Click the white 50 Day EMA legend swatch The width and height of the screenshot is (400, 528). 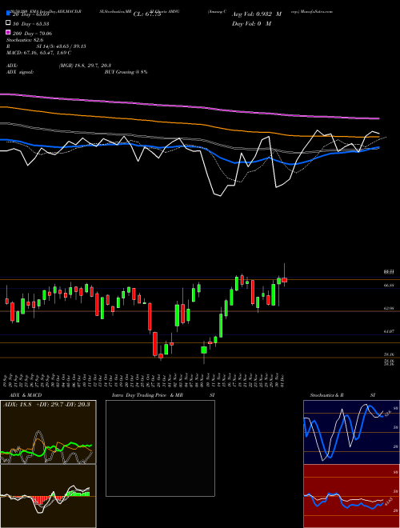8,23
